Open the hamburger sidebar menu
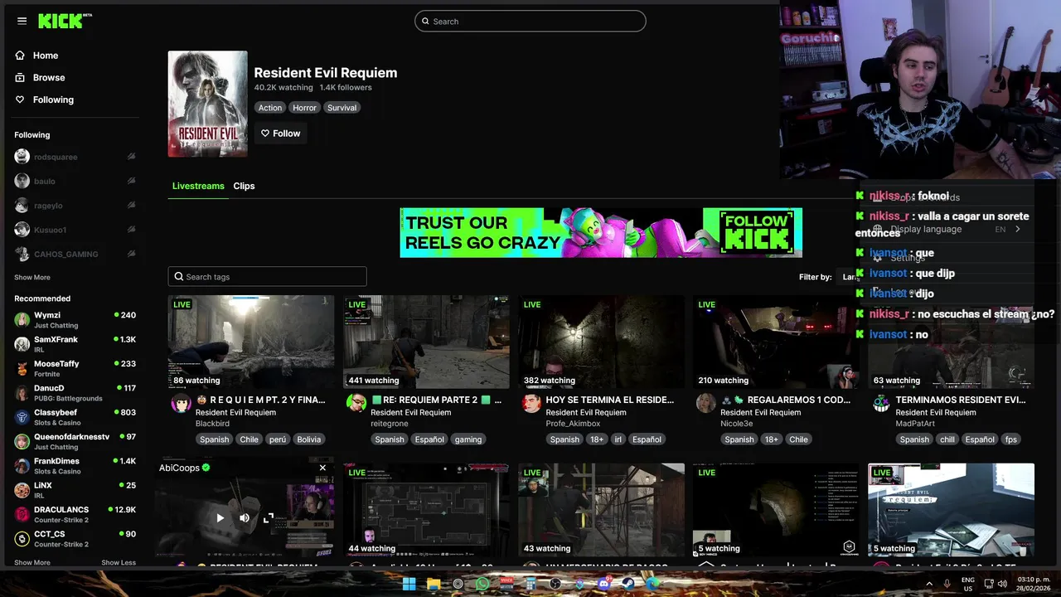This screenshot has width=1061, height=597. [x=22, y=21]
